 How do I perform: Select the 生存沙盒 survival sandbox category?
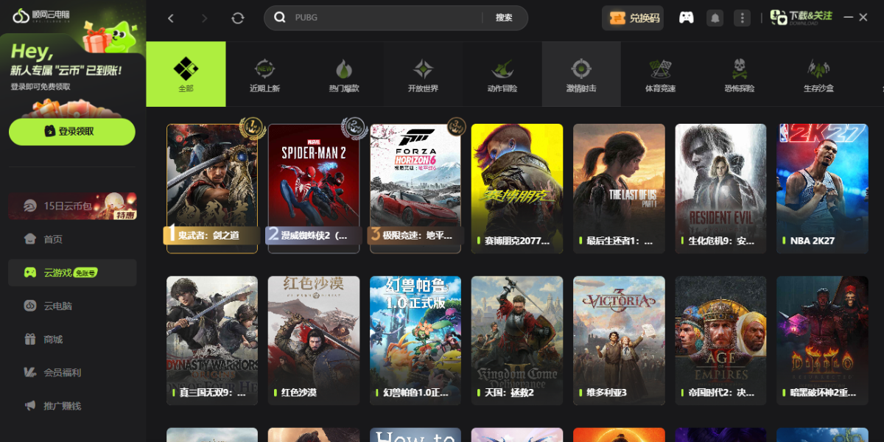coord(818,74)
